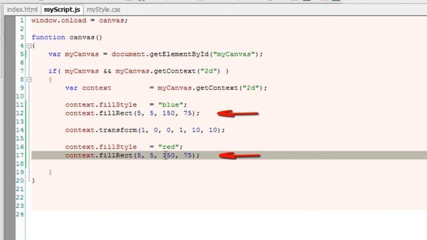Image resolution: width=427 pixels, height=240 pixels.
Task: Click the "red" string on line 16
Action: click(169, 147)
